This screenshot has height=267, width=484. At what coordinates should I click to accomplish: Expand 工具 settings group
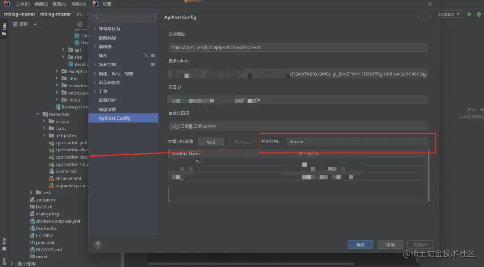click(x=95, y=91)
